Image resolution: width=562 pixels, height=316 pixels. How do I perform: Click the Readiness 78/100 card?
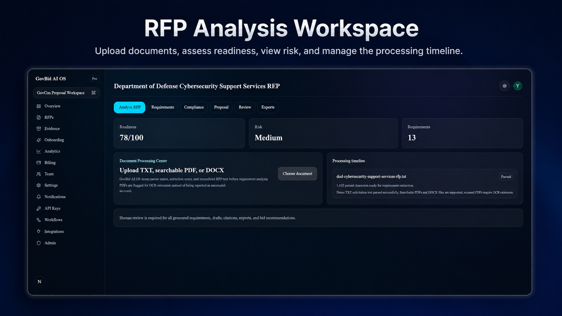(179, 133)
